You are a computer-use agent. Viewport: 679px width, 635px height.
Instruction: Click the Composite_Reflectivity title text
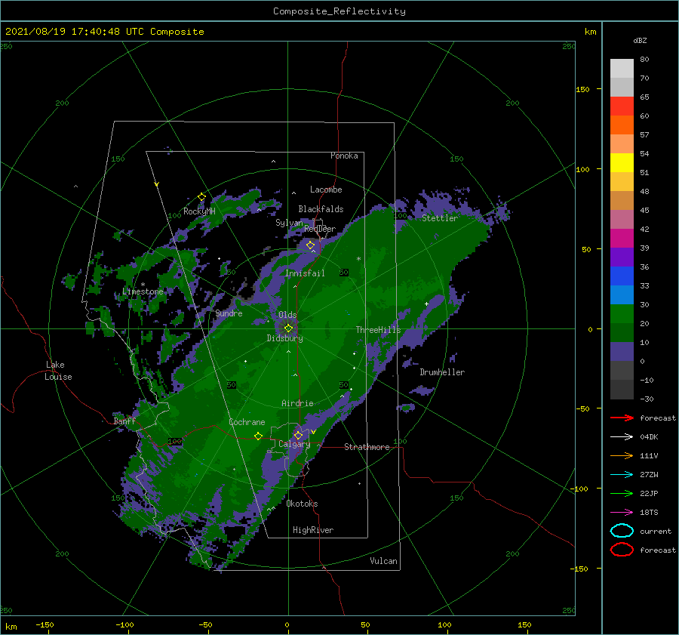point(339,11)
